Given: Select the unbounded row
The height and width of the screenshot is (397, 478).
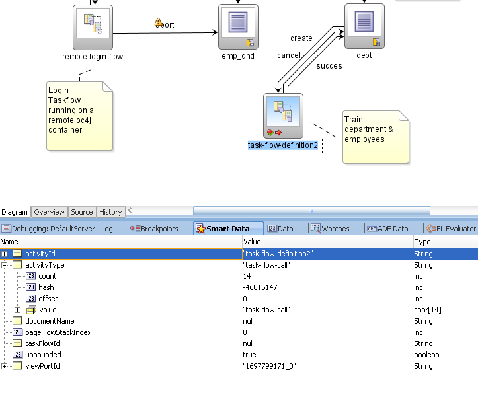Looking at the screenshot, I should (x=239, y=355).
